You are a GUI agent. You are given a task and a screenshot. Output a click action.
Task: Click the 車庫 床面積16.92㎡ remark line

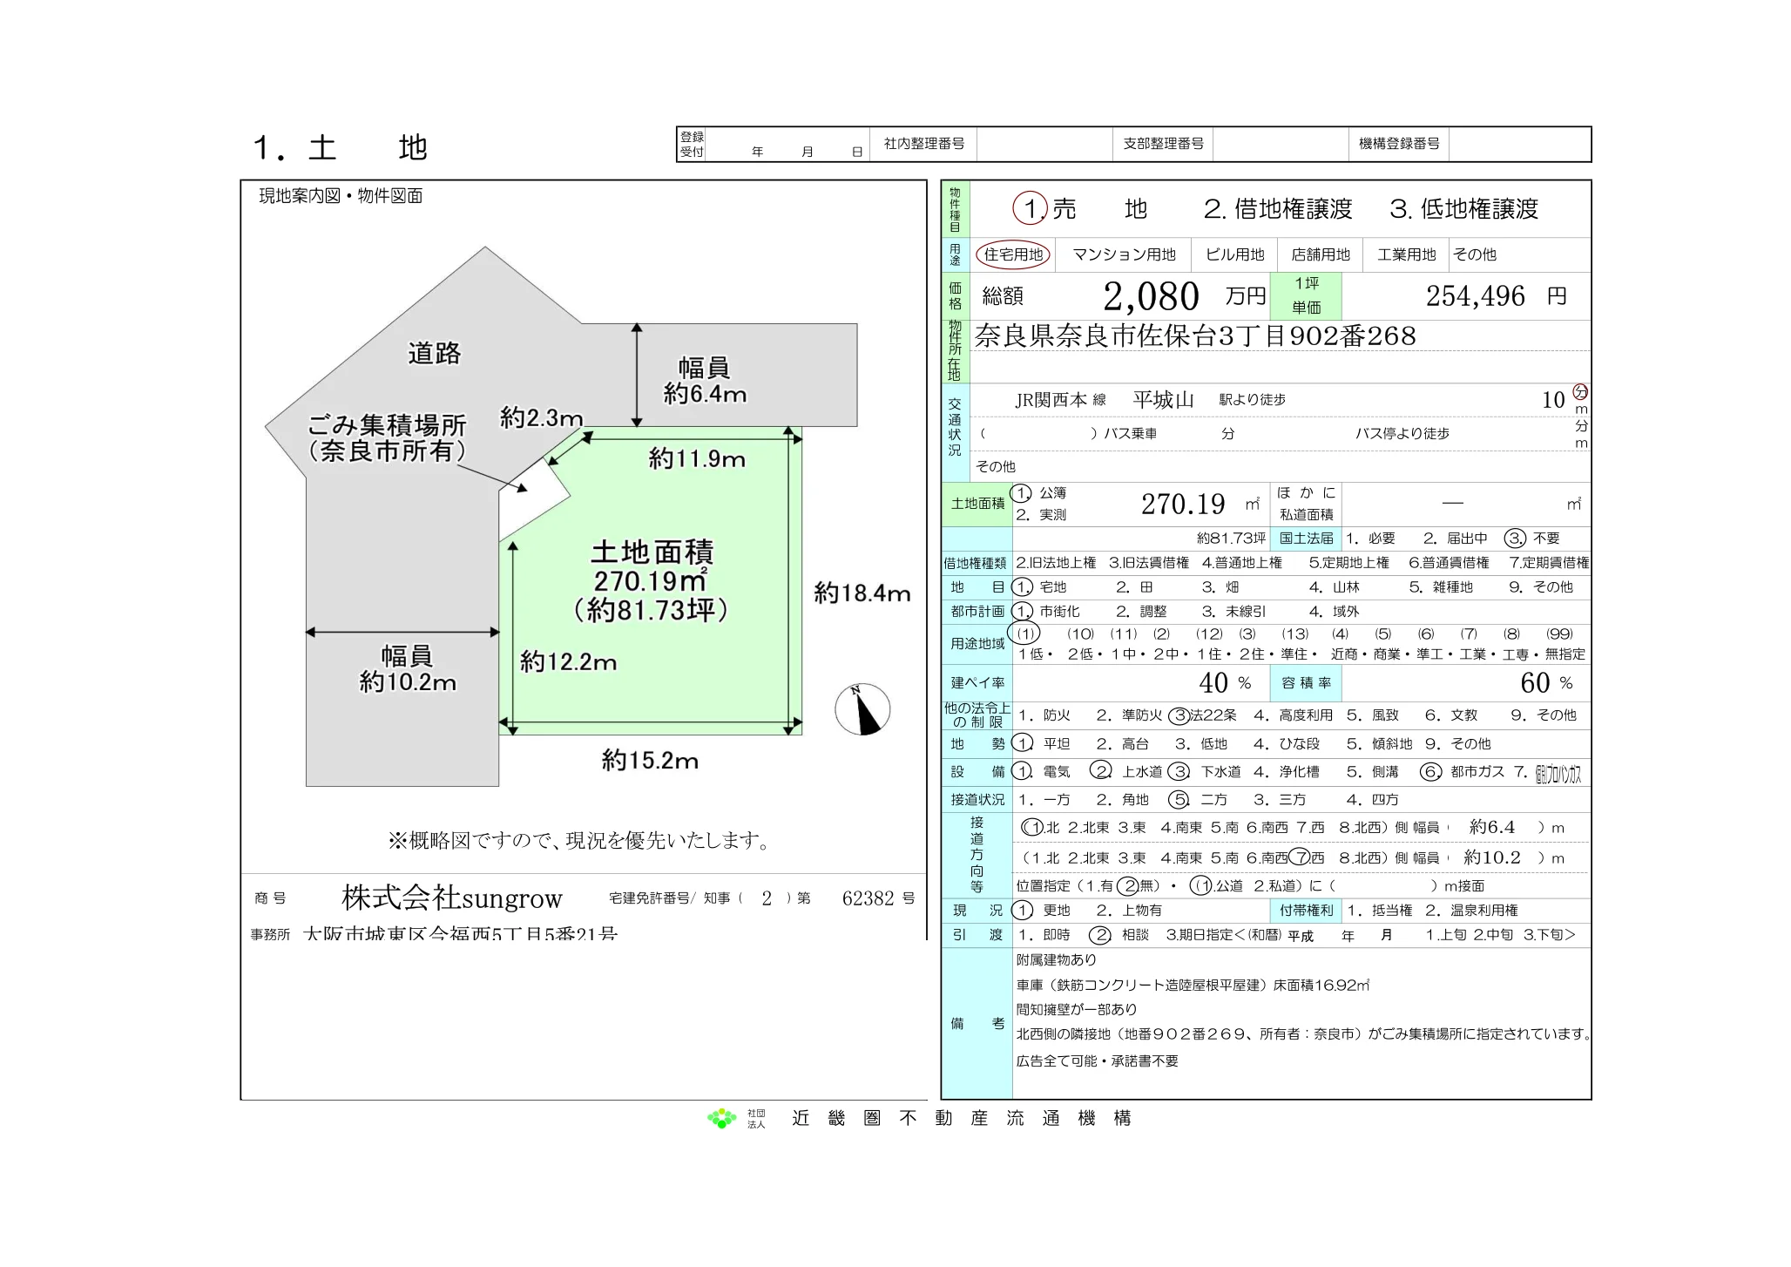pos(1193,986)
